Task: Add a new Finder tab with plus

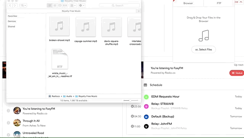Action: pyautogui.click(x=139, y=11)
